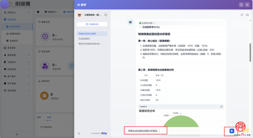The height and width of the screenshot is (138, 253).
Task: Click the send message arrow button
Action: 232,131
